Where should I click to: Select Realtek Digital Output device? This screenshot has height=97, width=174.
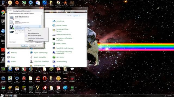pyautogui.click(x=17, y=32)
